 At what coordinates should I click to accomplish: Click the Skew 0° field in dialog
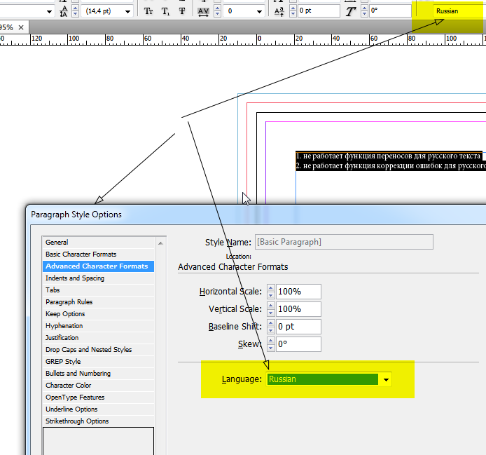298,344
